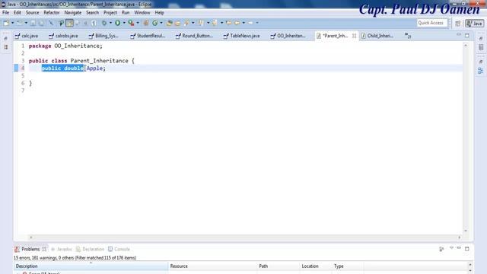Expand the Search dropdown arrow
The height and width of the screenshot is (274, 487).
pos(193,23)
